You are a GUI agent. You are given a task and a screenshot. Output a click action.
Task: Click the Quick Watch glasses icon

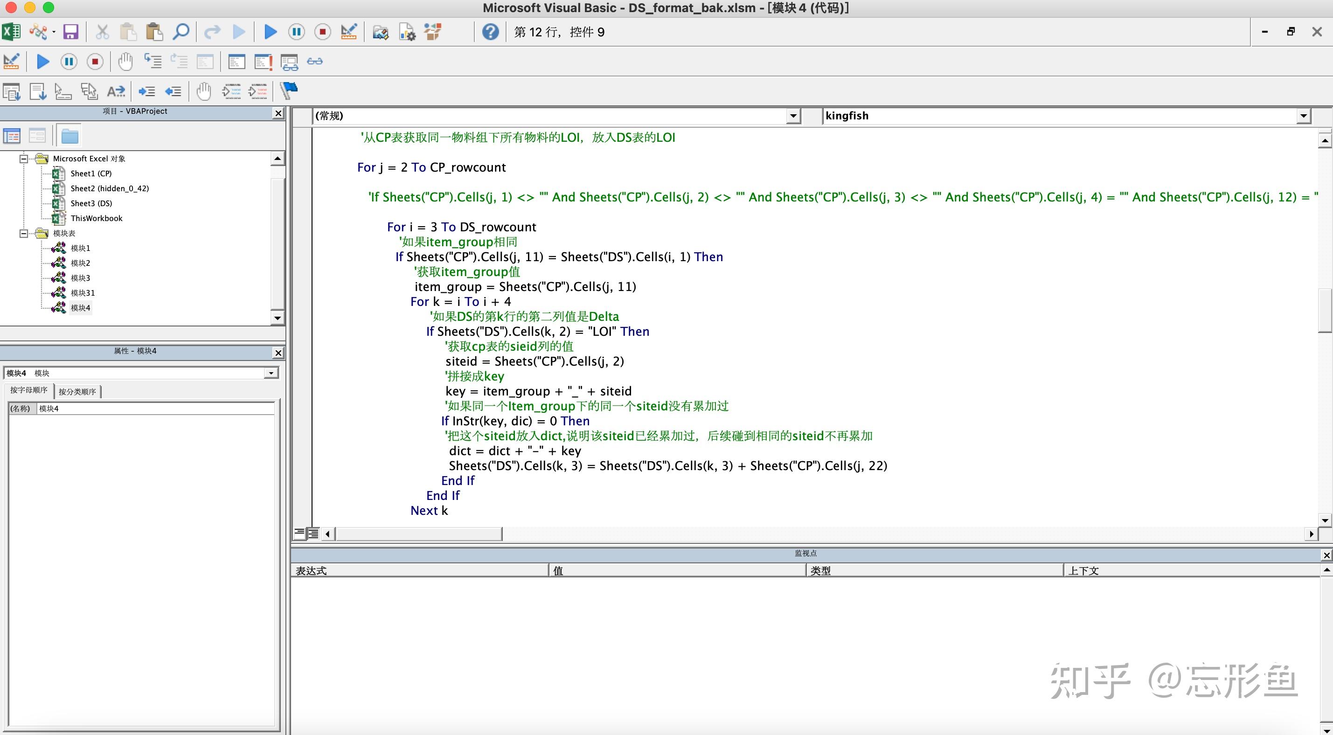click(315, 62)
